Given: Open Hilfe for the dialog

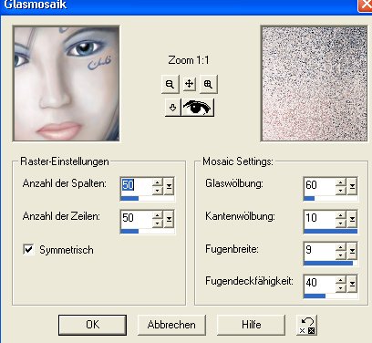Looking at the screenshot, I should (251, 325).
